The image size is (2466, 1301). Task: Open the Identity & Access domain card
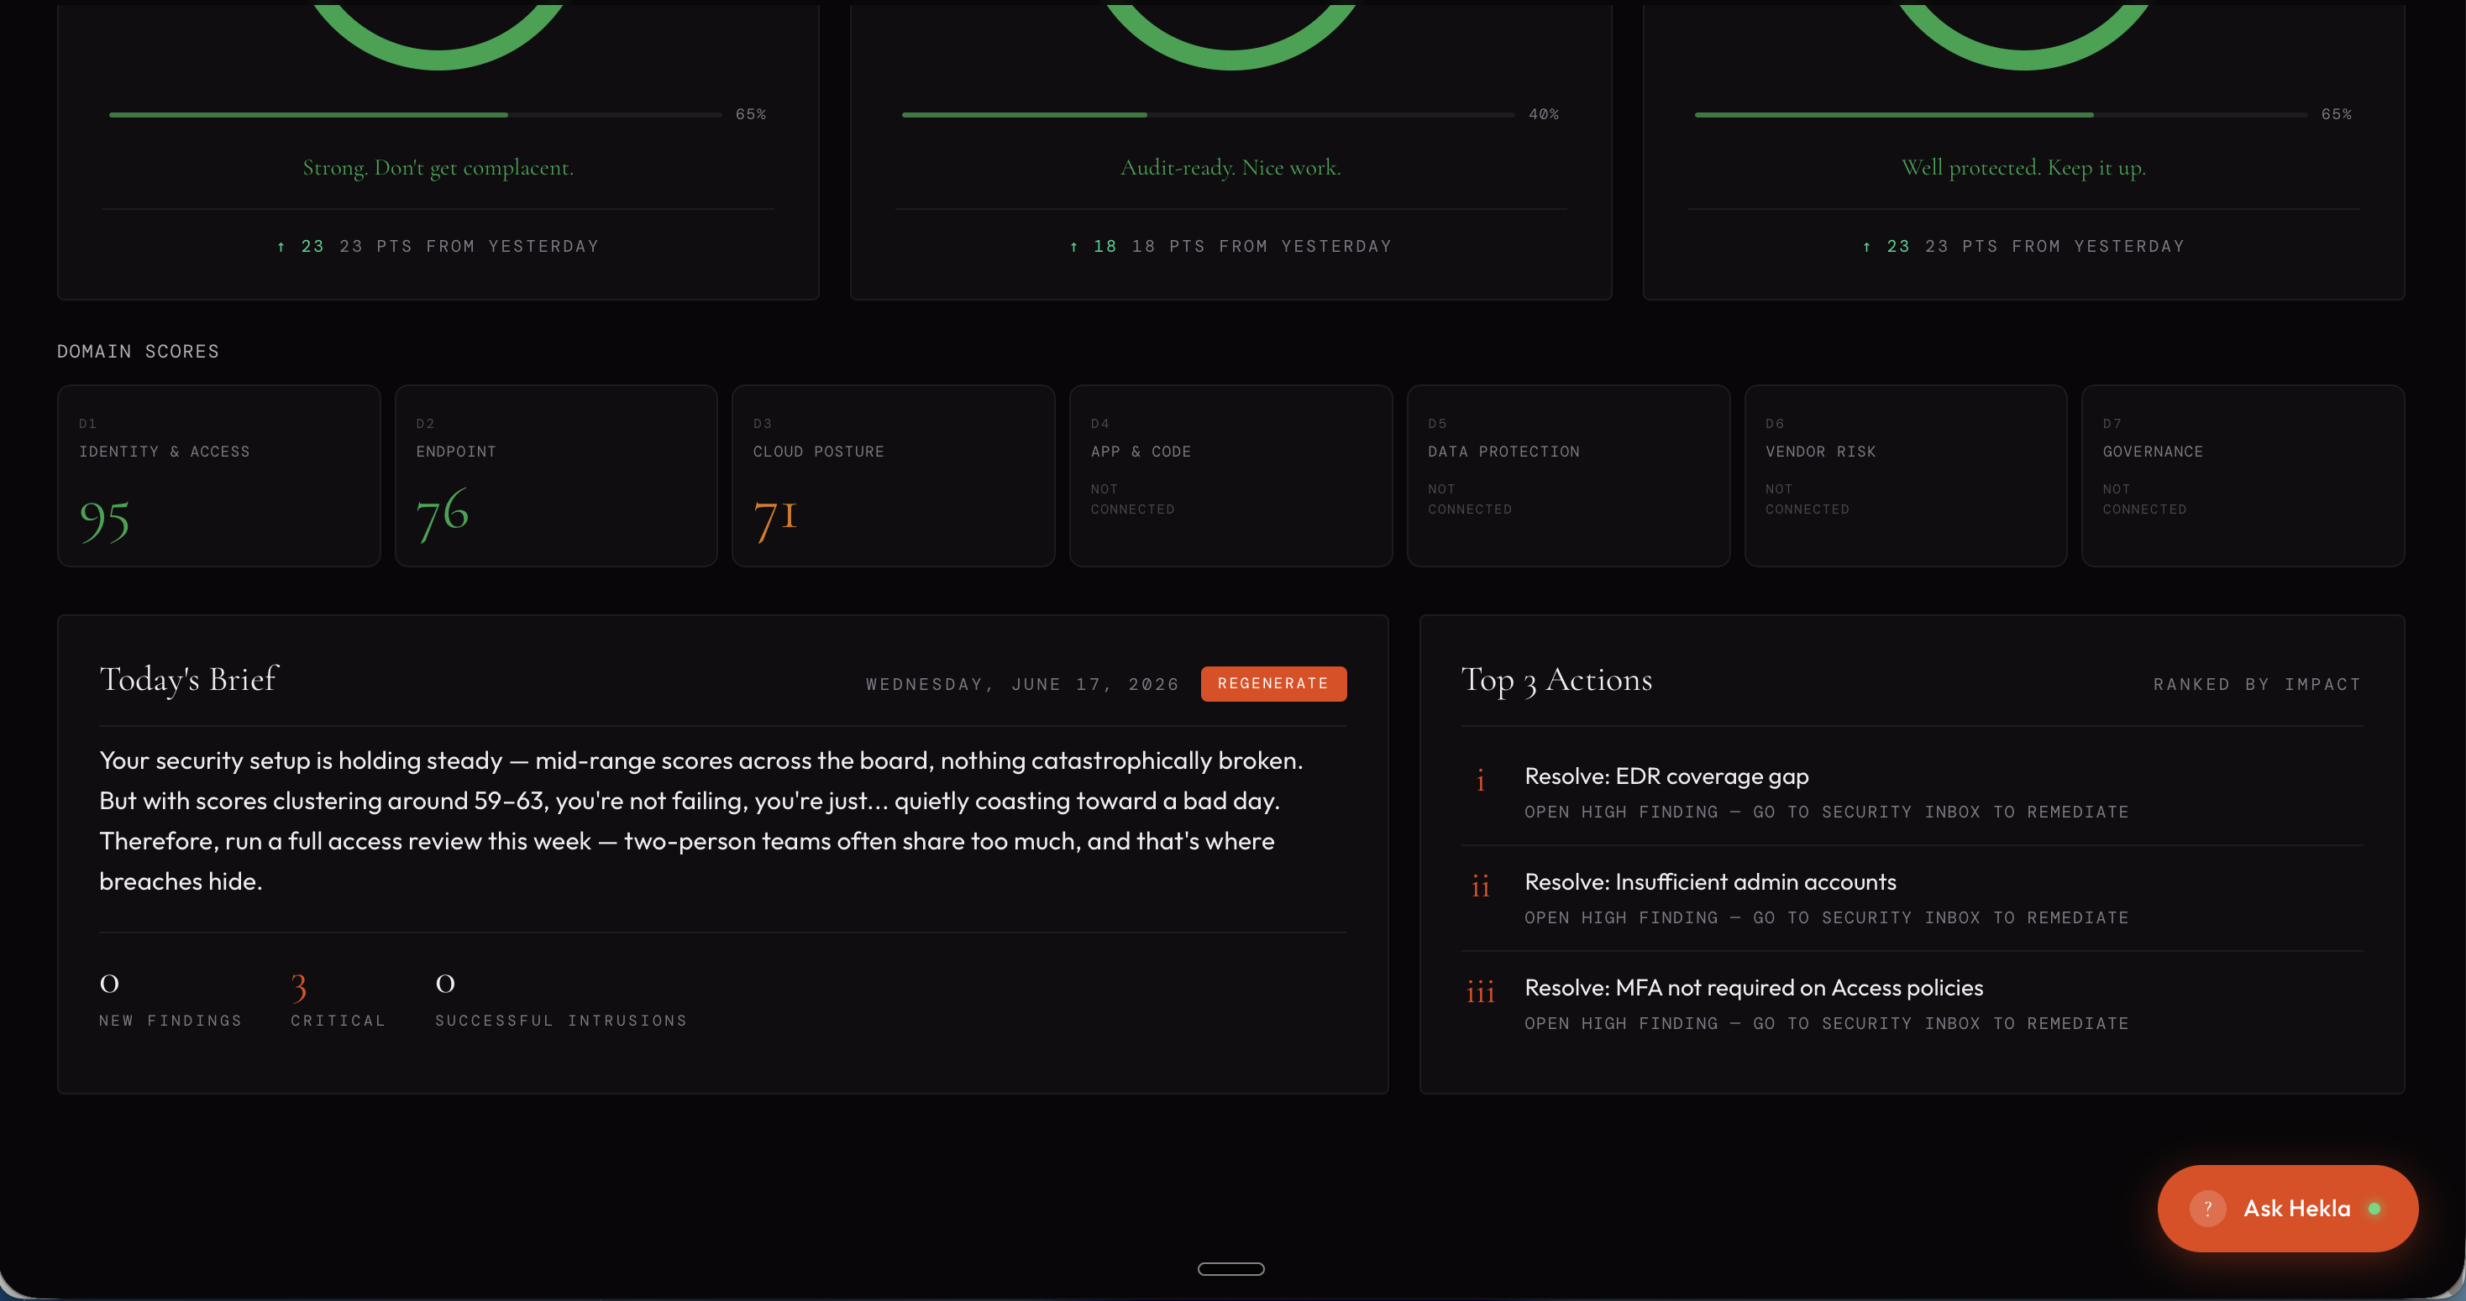(219, 475)
